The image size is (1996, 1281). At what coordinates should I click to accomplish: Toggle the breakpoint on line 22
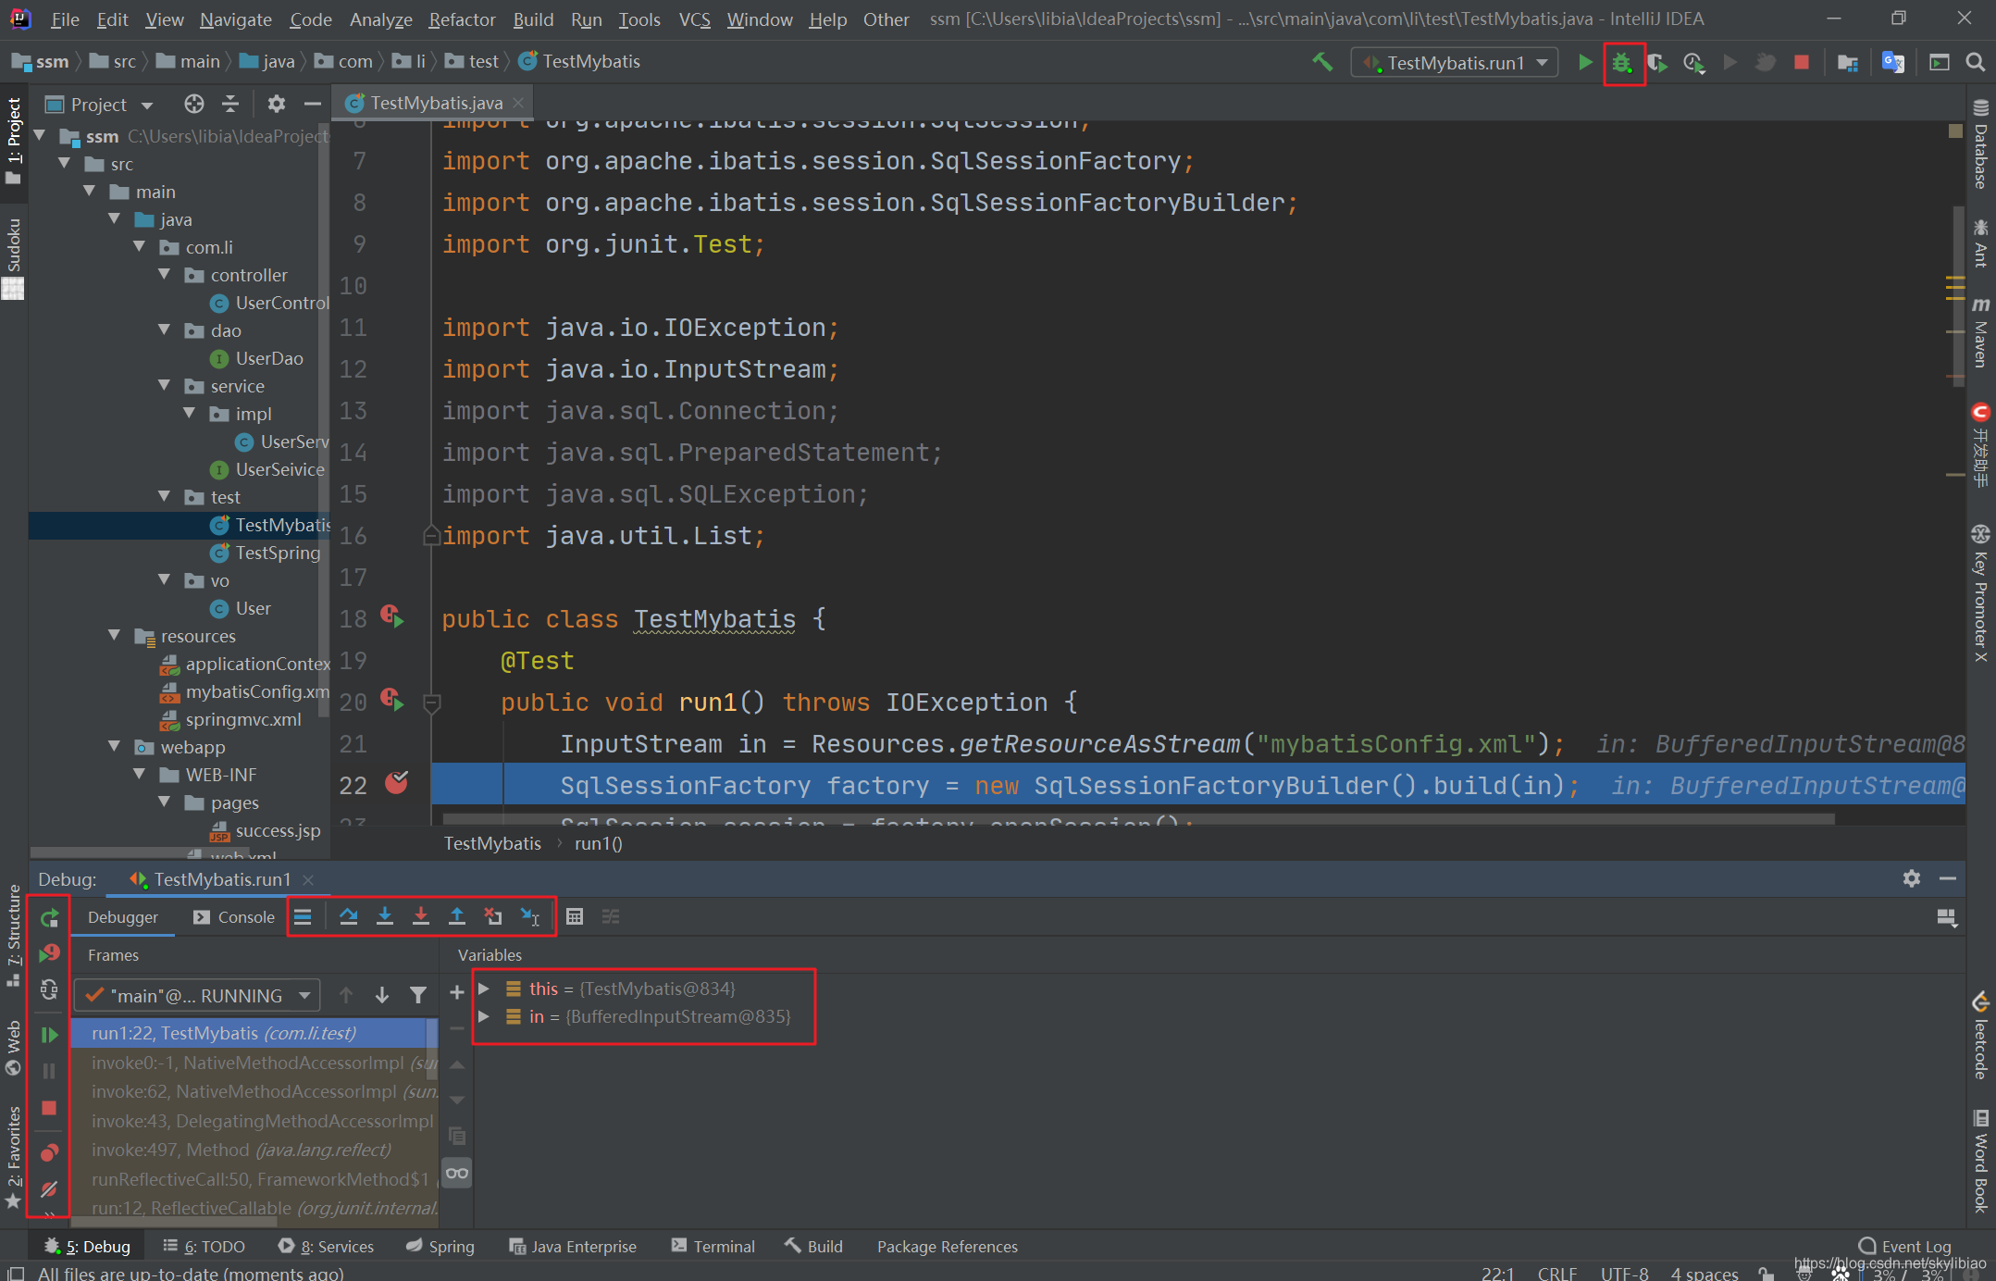pyautogui.click(x=396, y=784)
